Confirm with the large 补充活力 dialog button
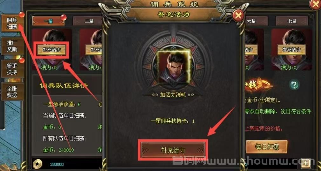Viewport: 321px width, 171px height. click(x=173, y=150)
